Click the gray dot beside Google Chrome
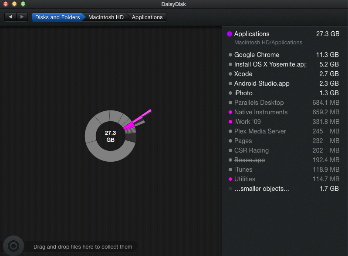Screen dimensions: 348x256 pyautogui.click(x=230, y=55)
